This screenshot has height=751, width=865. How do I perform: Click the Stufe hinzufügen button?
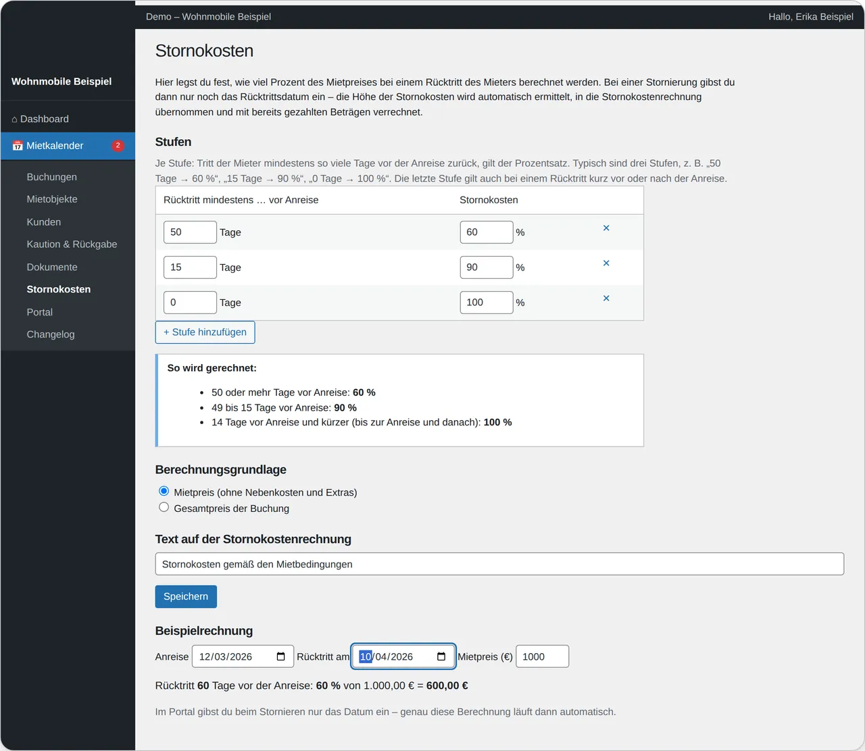point(205,332)
